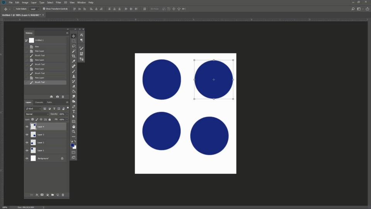Click the background white color swatch
Viewport: 371px width, 209px height.
tap(75, 147)
